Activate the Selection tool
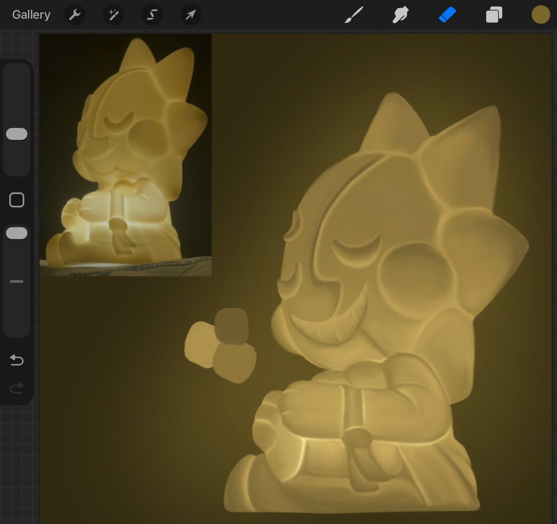The height and width of the screenshot is (524, 557). pos(151,14)
